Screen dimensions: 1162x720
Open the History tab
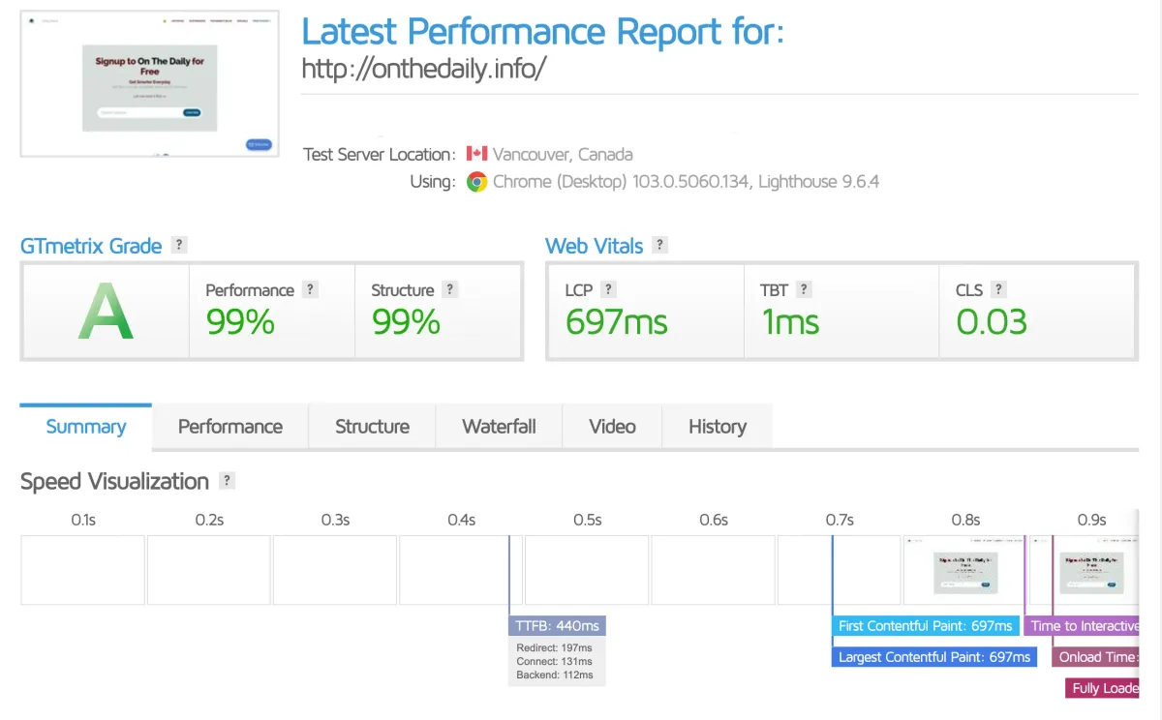(718, 427)
